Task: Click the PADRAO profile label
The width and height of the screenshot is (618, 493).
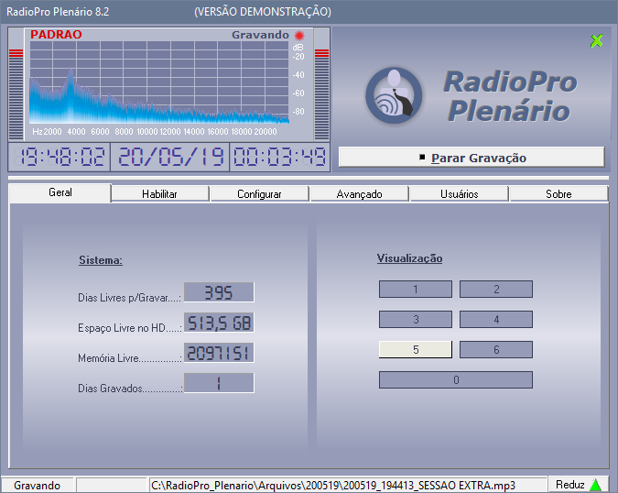Action: (x=56, y=35)
